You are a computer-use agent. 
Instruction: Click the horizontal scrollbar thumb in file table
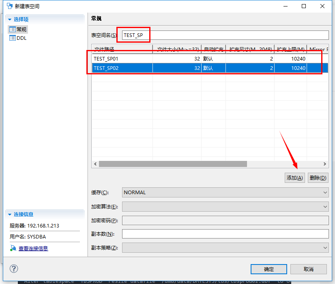point(173,164)
